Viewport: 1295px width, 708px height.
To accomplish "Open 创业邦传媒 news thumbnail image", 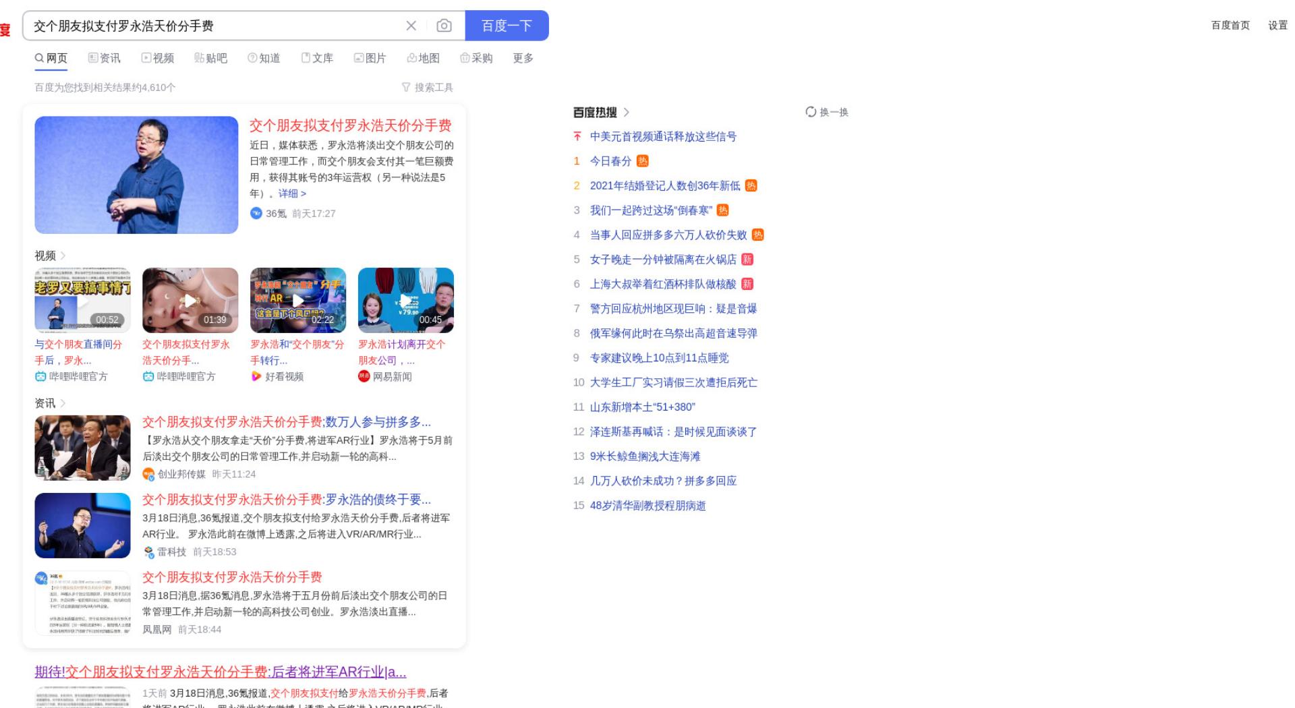I will click(x=82, y=448).
